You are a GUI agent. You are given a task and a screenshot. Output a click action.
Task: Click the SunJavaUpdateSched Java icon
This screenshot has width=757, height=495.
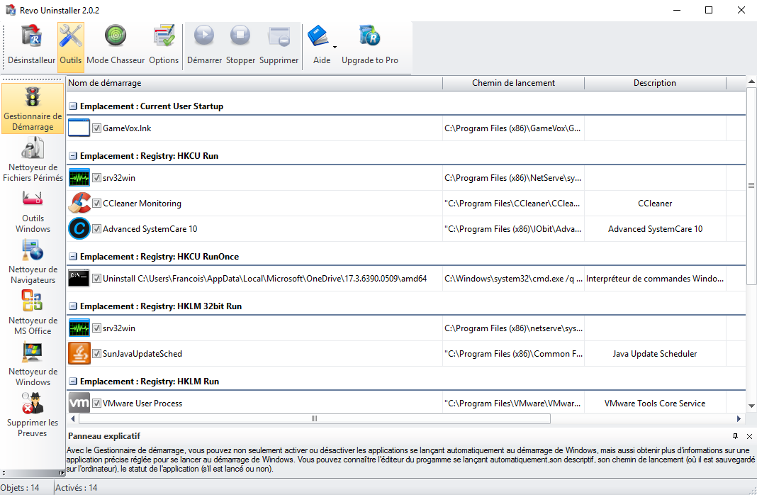pyautogui.click(x=79, y=353)
